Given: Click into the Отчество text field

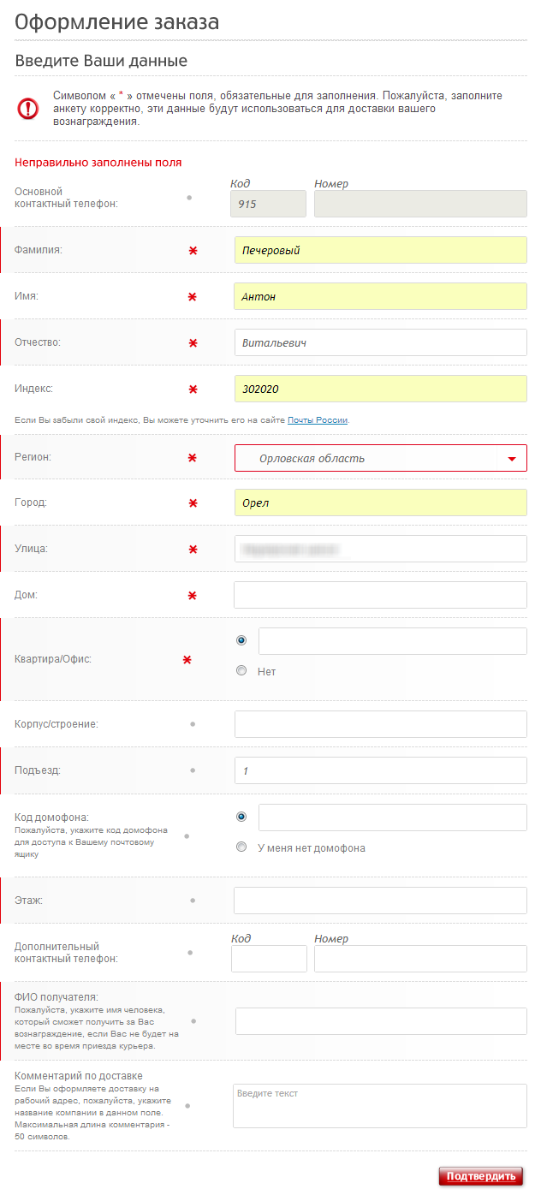Looking at the screenshot, I should [380, 342].
